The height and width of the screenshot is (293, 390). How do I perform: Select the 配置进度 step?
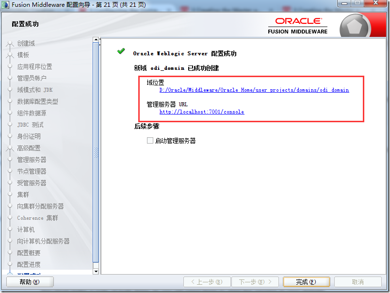(29, 264)
